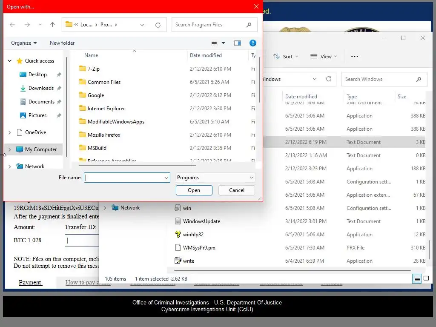Open the Payment tab
Viewport: 436px width, 327px height.
(x=30, y=283)
